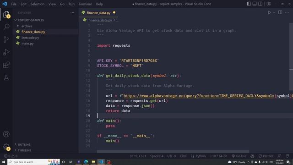Open the View menu
This screenshot has height=165, width=293.
pyautogui.click(x=52, y=4)
